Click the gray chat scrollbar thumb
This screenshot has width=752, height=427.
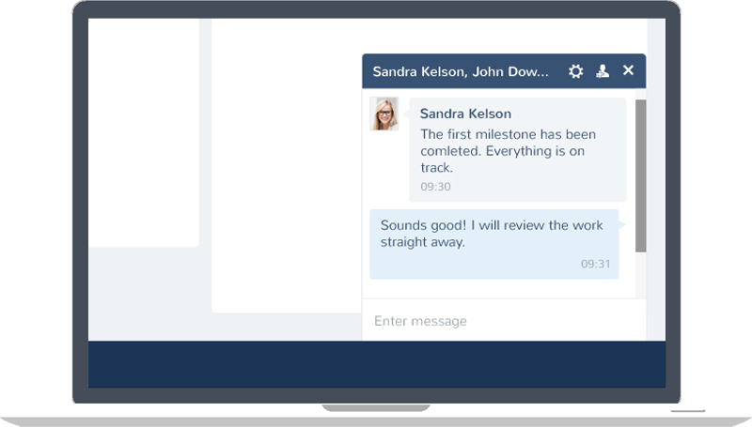[x=640, y=175]
